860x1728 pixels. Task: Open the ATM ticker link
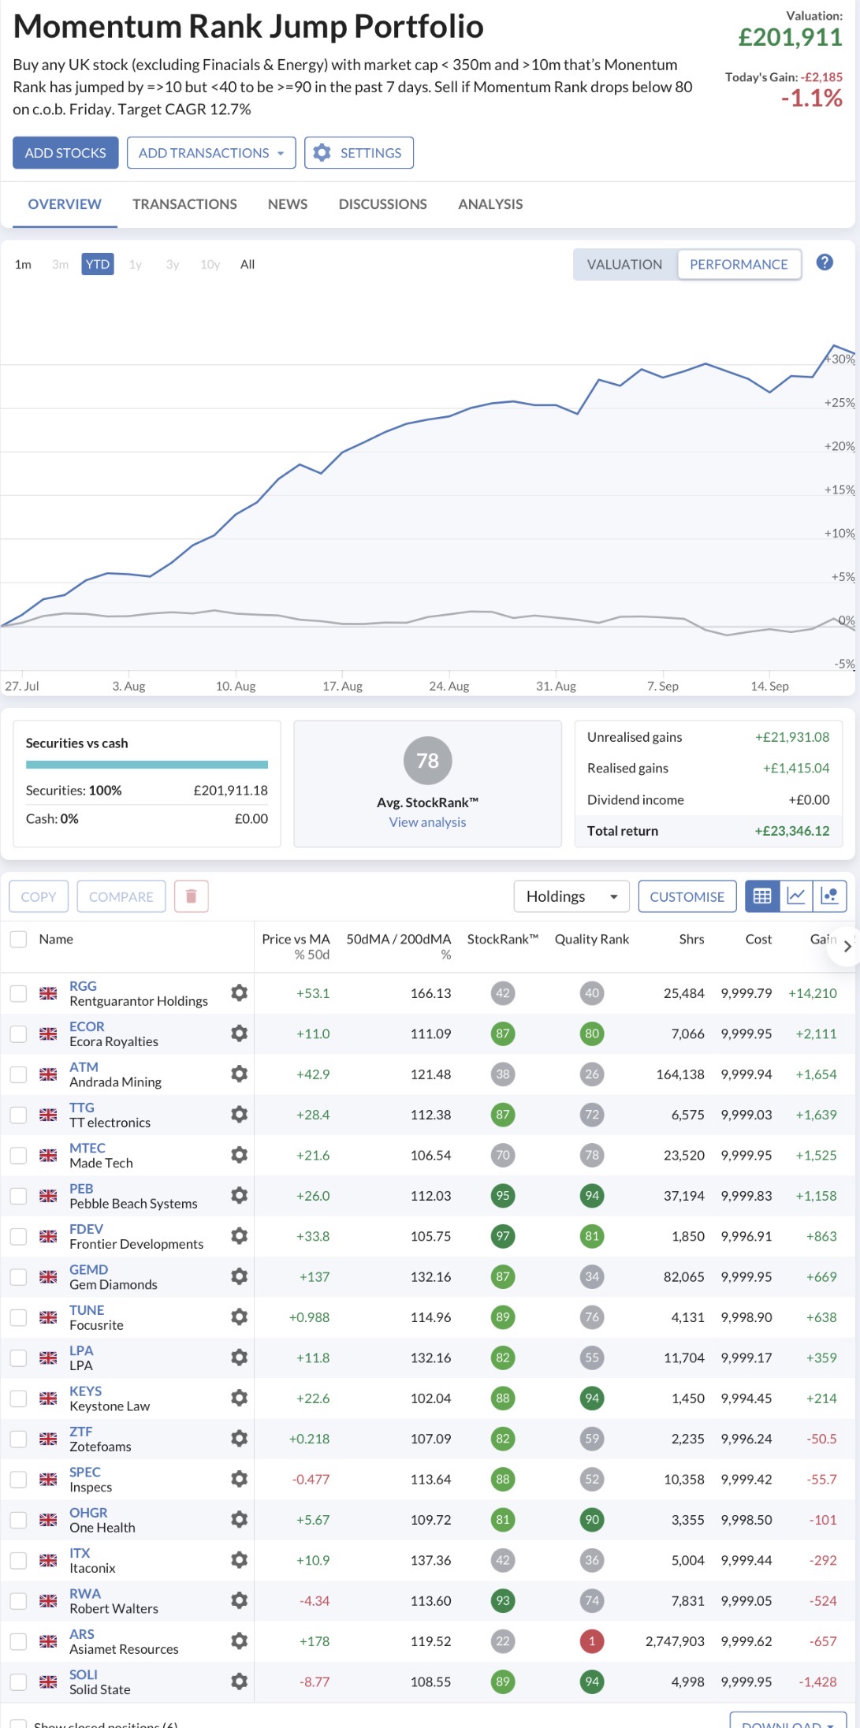click(x=84, y=1067)
